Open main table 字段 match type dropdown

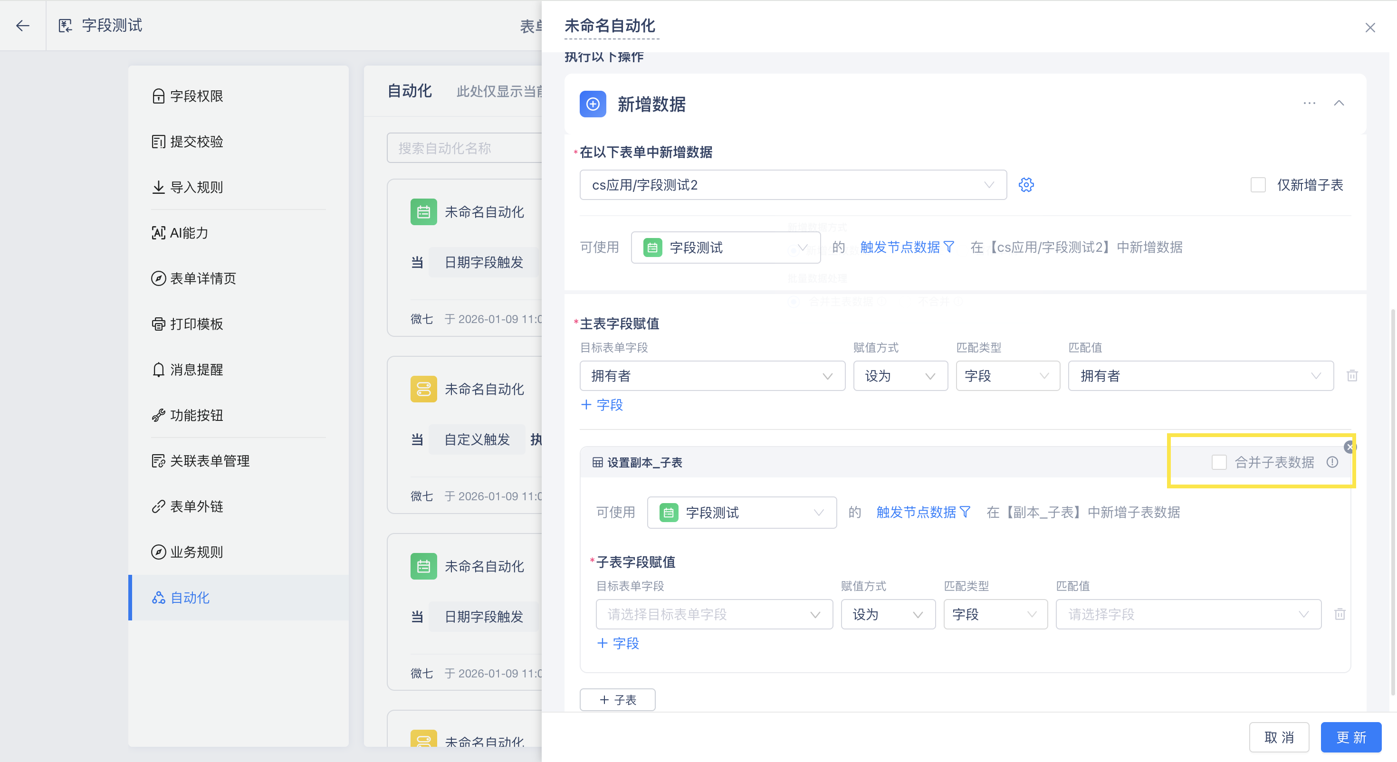click(x=1008, y=376)
